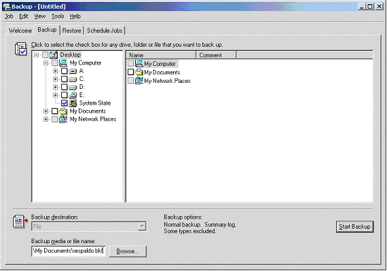387x271 pixels.
Task: Select the System State label in tree
Action: pos(95,103)
